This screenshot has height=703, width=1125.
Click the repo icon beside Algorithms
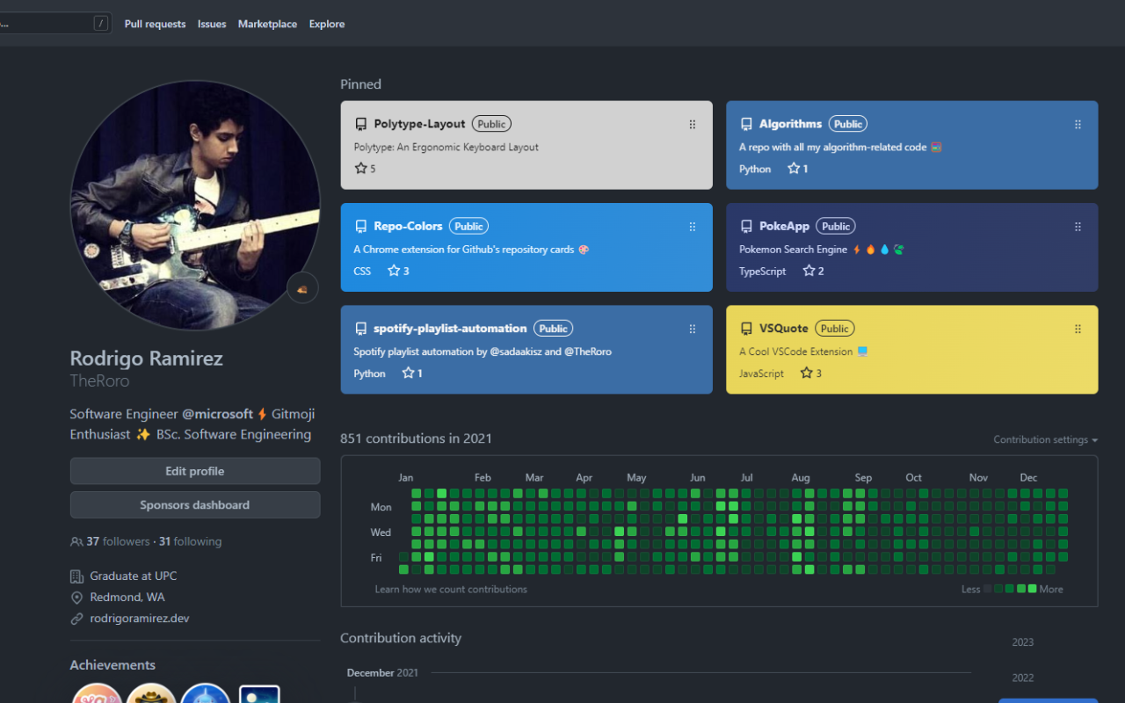[746, 124]
